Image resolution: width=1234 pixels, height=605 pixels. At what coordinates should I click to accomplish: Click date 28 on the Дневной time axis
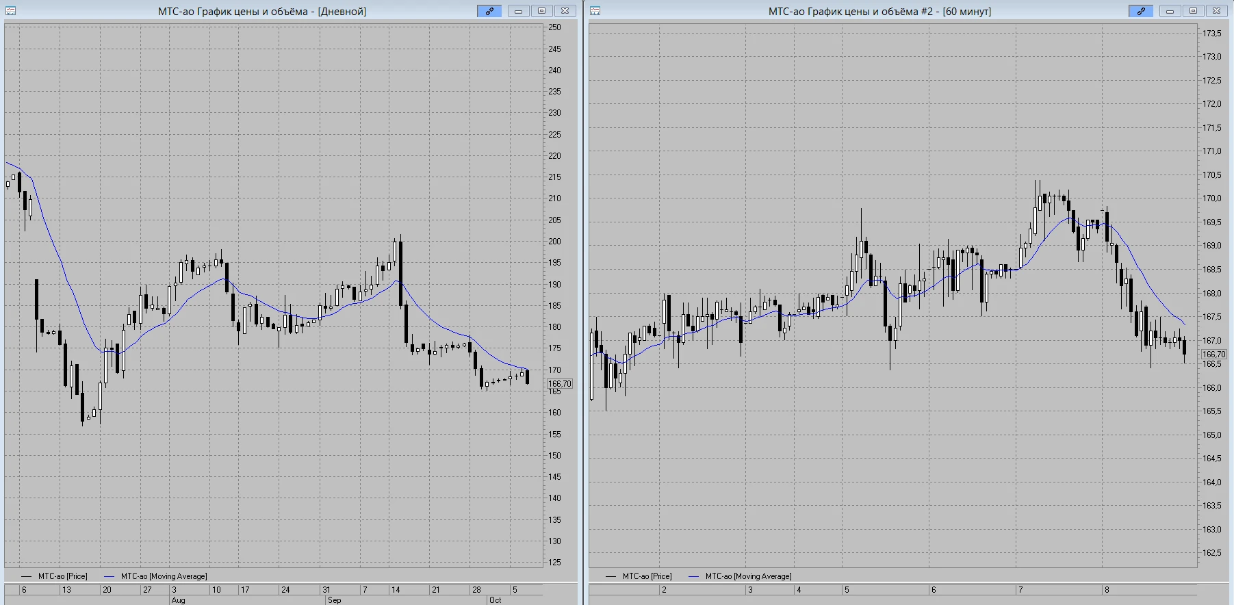point(476,590)
